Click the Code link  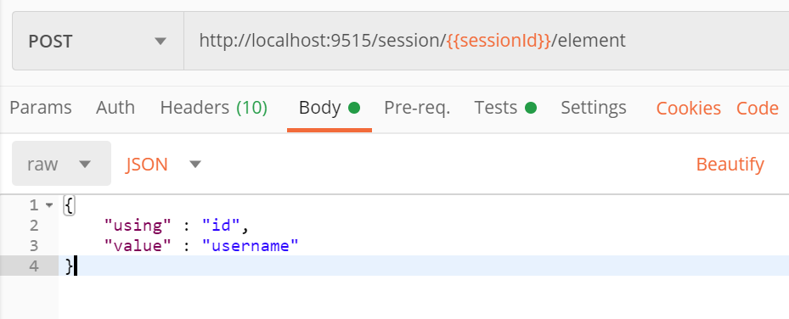point(758,109)
